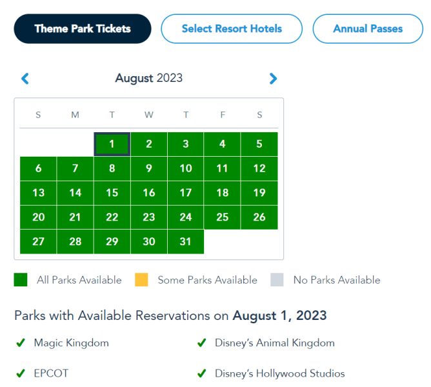Switch to the Theme Park Tickets tab
Viewport: 431px width, 387px height.
tap(83, 28)
